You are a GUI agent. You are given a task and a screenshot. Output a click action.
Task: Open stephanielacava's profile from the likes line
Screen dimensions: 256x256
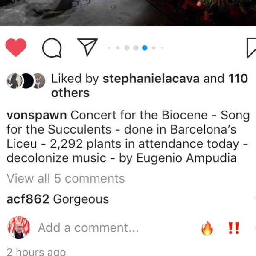[x=151, y=79]
